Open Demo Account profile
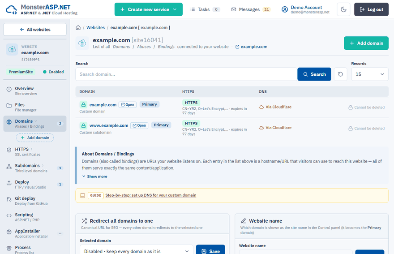The image size is (394, 254). [305, 9]
